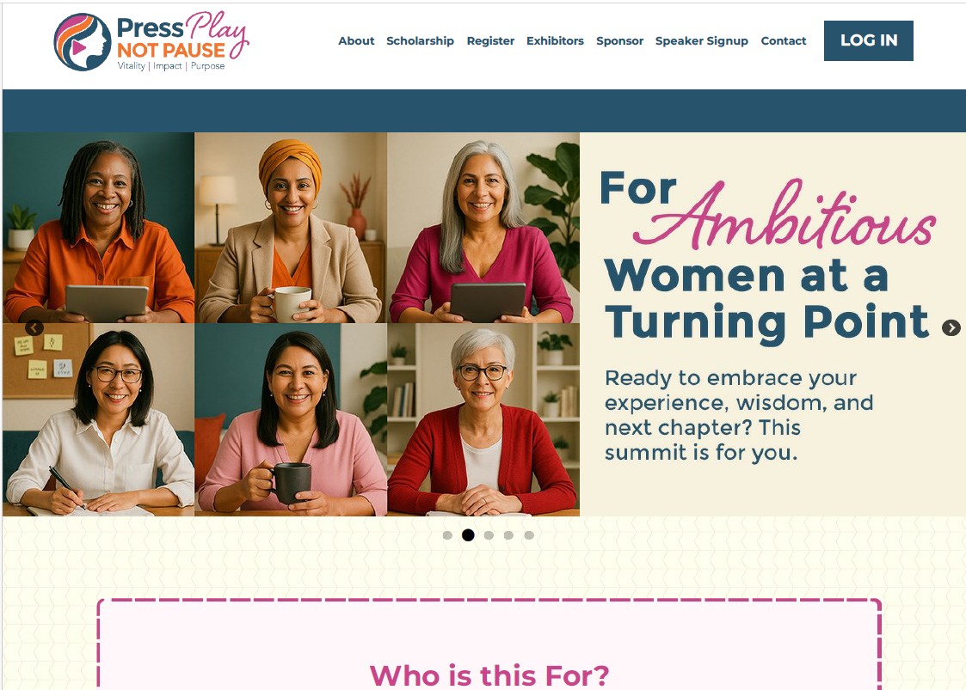Jump to the fourth carousel dot
The image size is (966, 690).
[x=508, y=534]
